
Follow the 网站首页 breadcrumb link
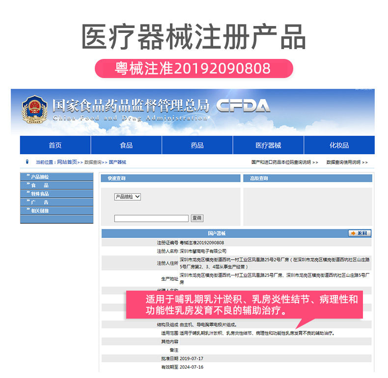point(67,162)
